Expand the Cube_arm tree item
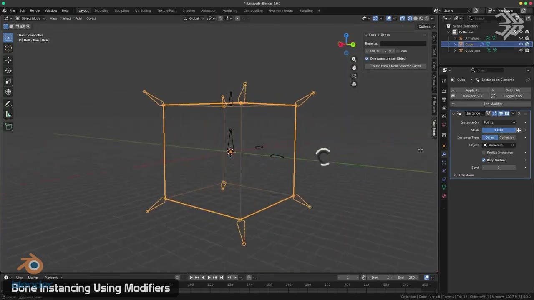 tap(455, 50)
